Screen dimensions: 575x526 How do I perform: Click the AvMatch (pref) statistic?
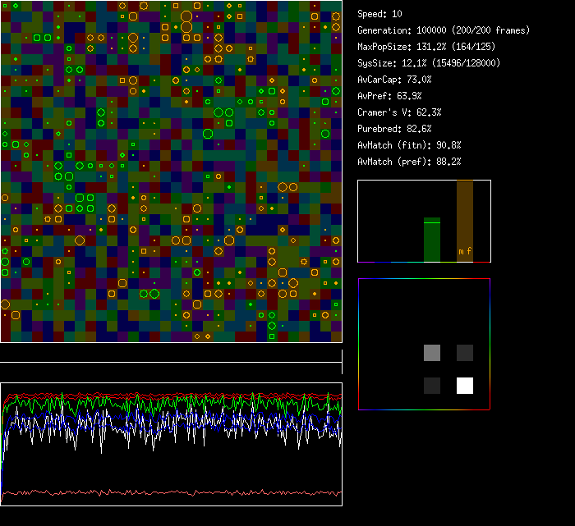tap(409, 162)
